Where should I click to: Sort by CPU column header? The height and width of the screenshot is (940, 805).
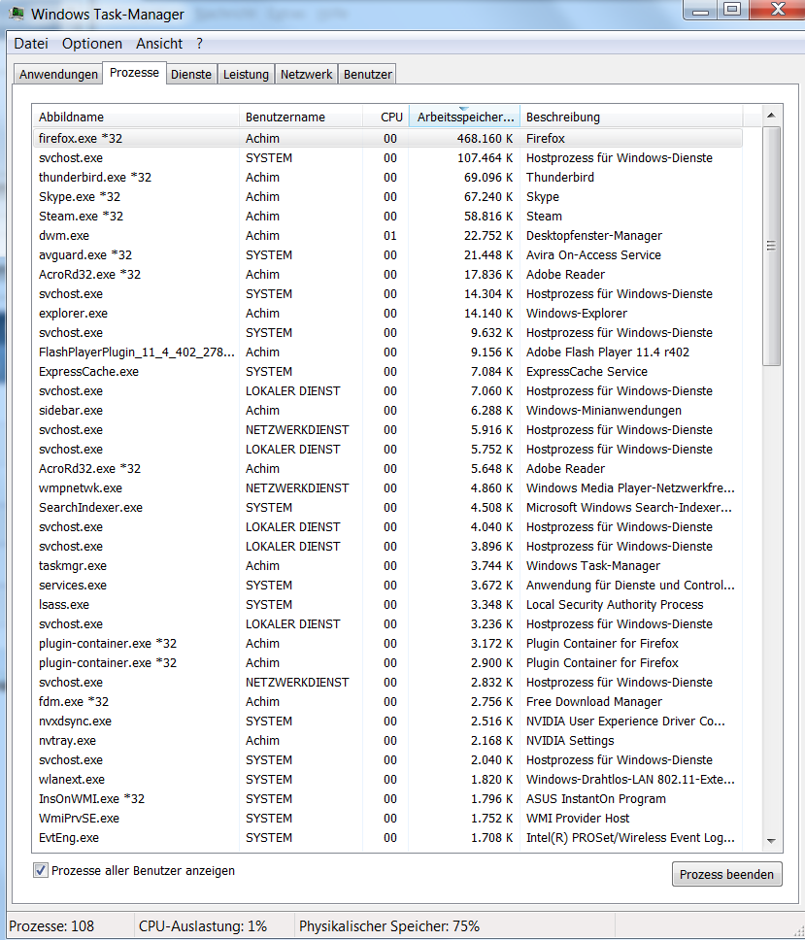(386, 117)
